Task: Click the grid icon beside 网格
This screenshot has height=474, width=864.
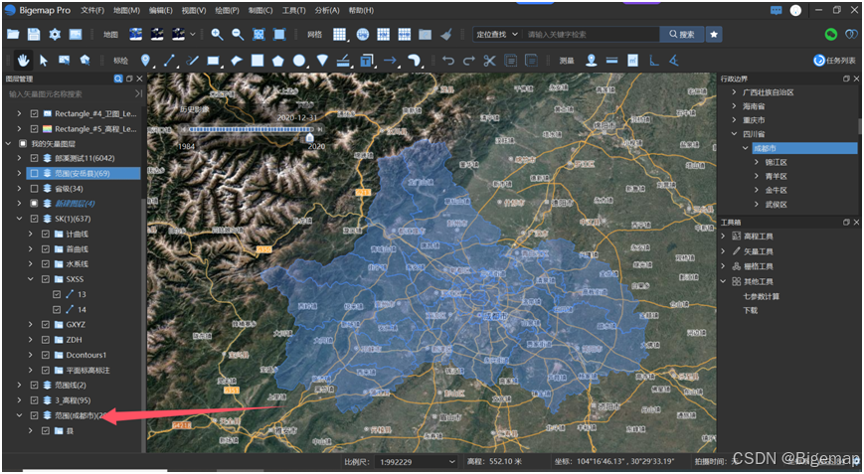Action: click(x=339, y=34)
